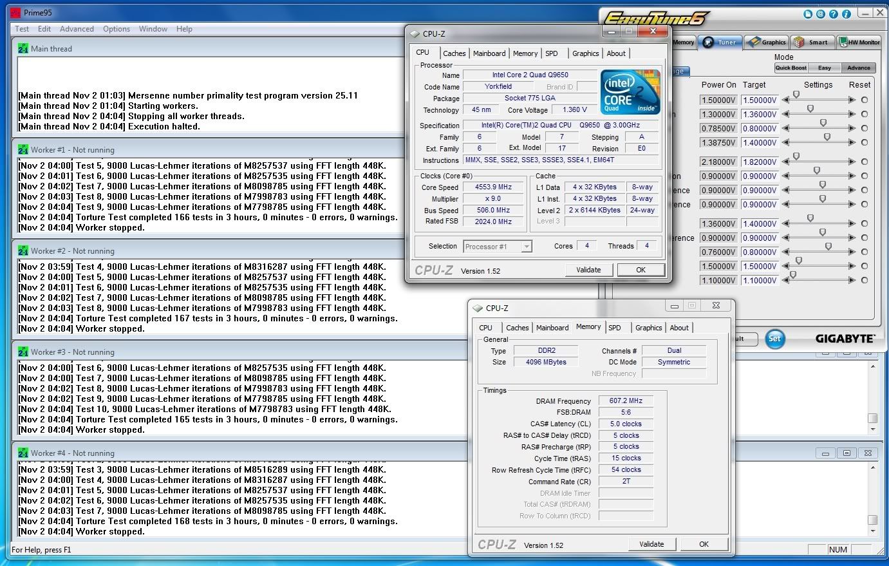The image size is (889, 566).
Task: Open the Test menu in Prime95
Action: click(x=22, y=29)
